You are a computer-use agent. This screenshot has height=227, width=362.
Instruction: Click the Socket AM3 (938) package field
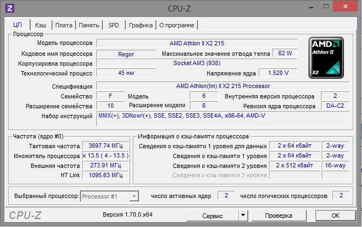pos(197,63)
